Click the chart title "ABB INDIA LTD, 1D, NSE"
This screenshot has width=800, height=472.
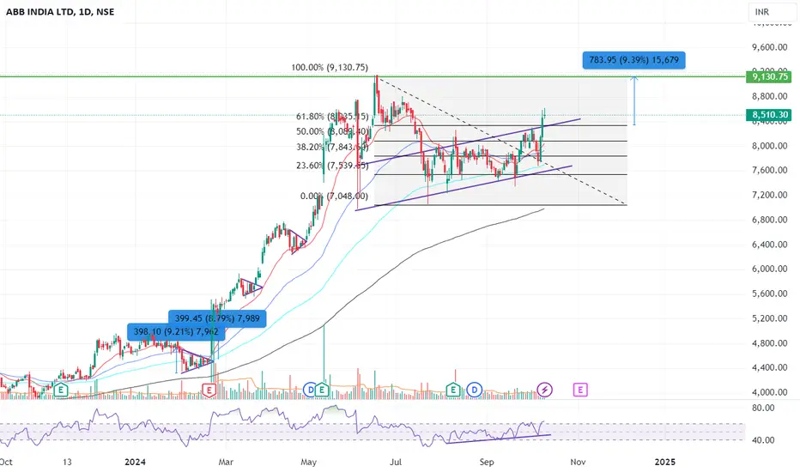[x=60, y=12]
